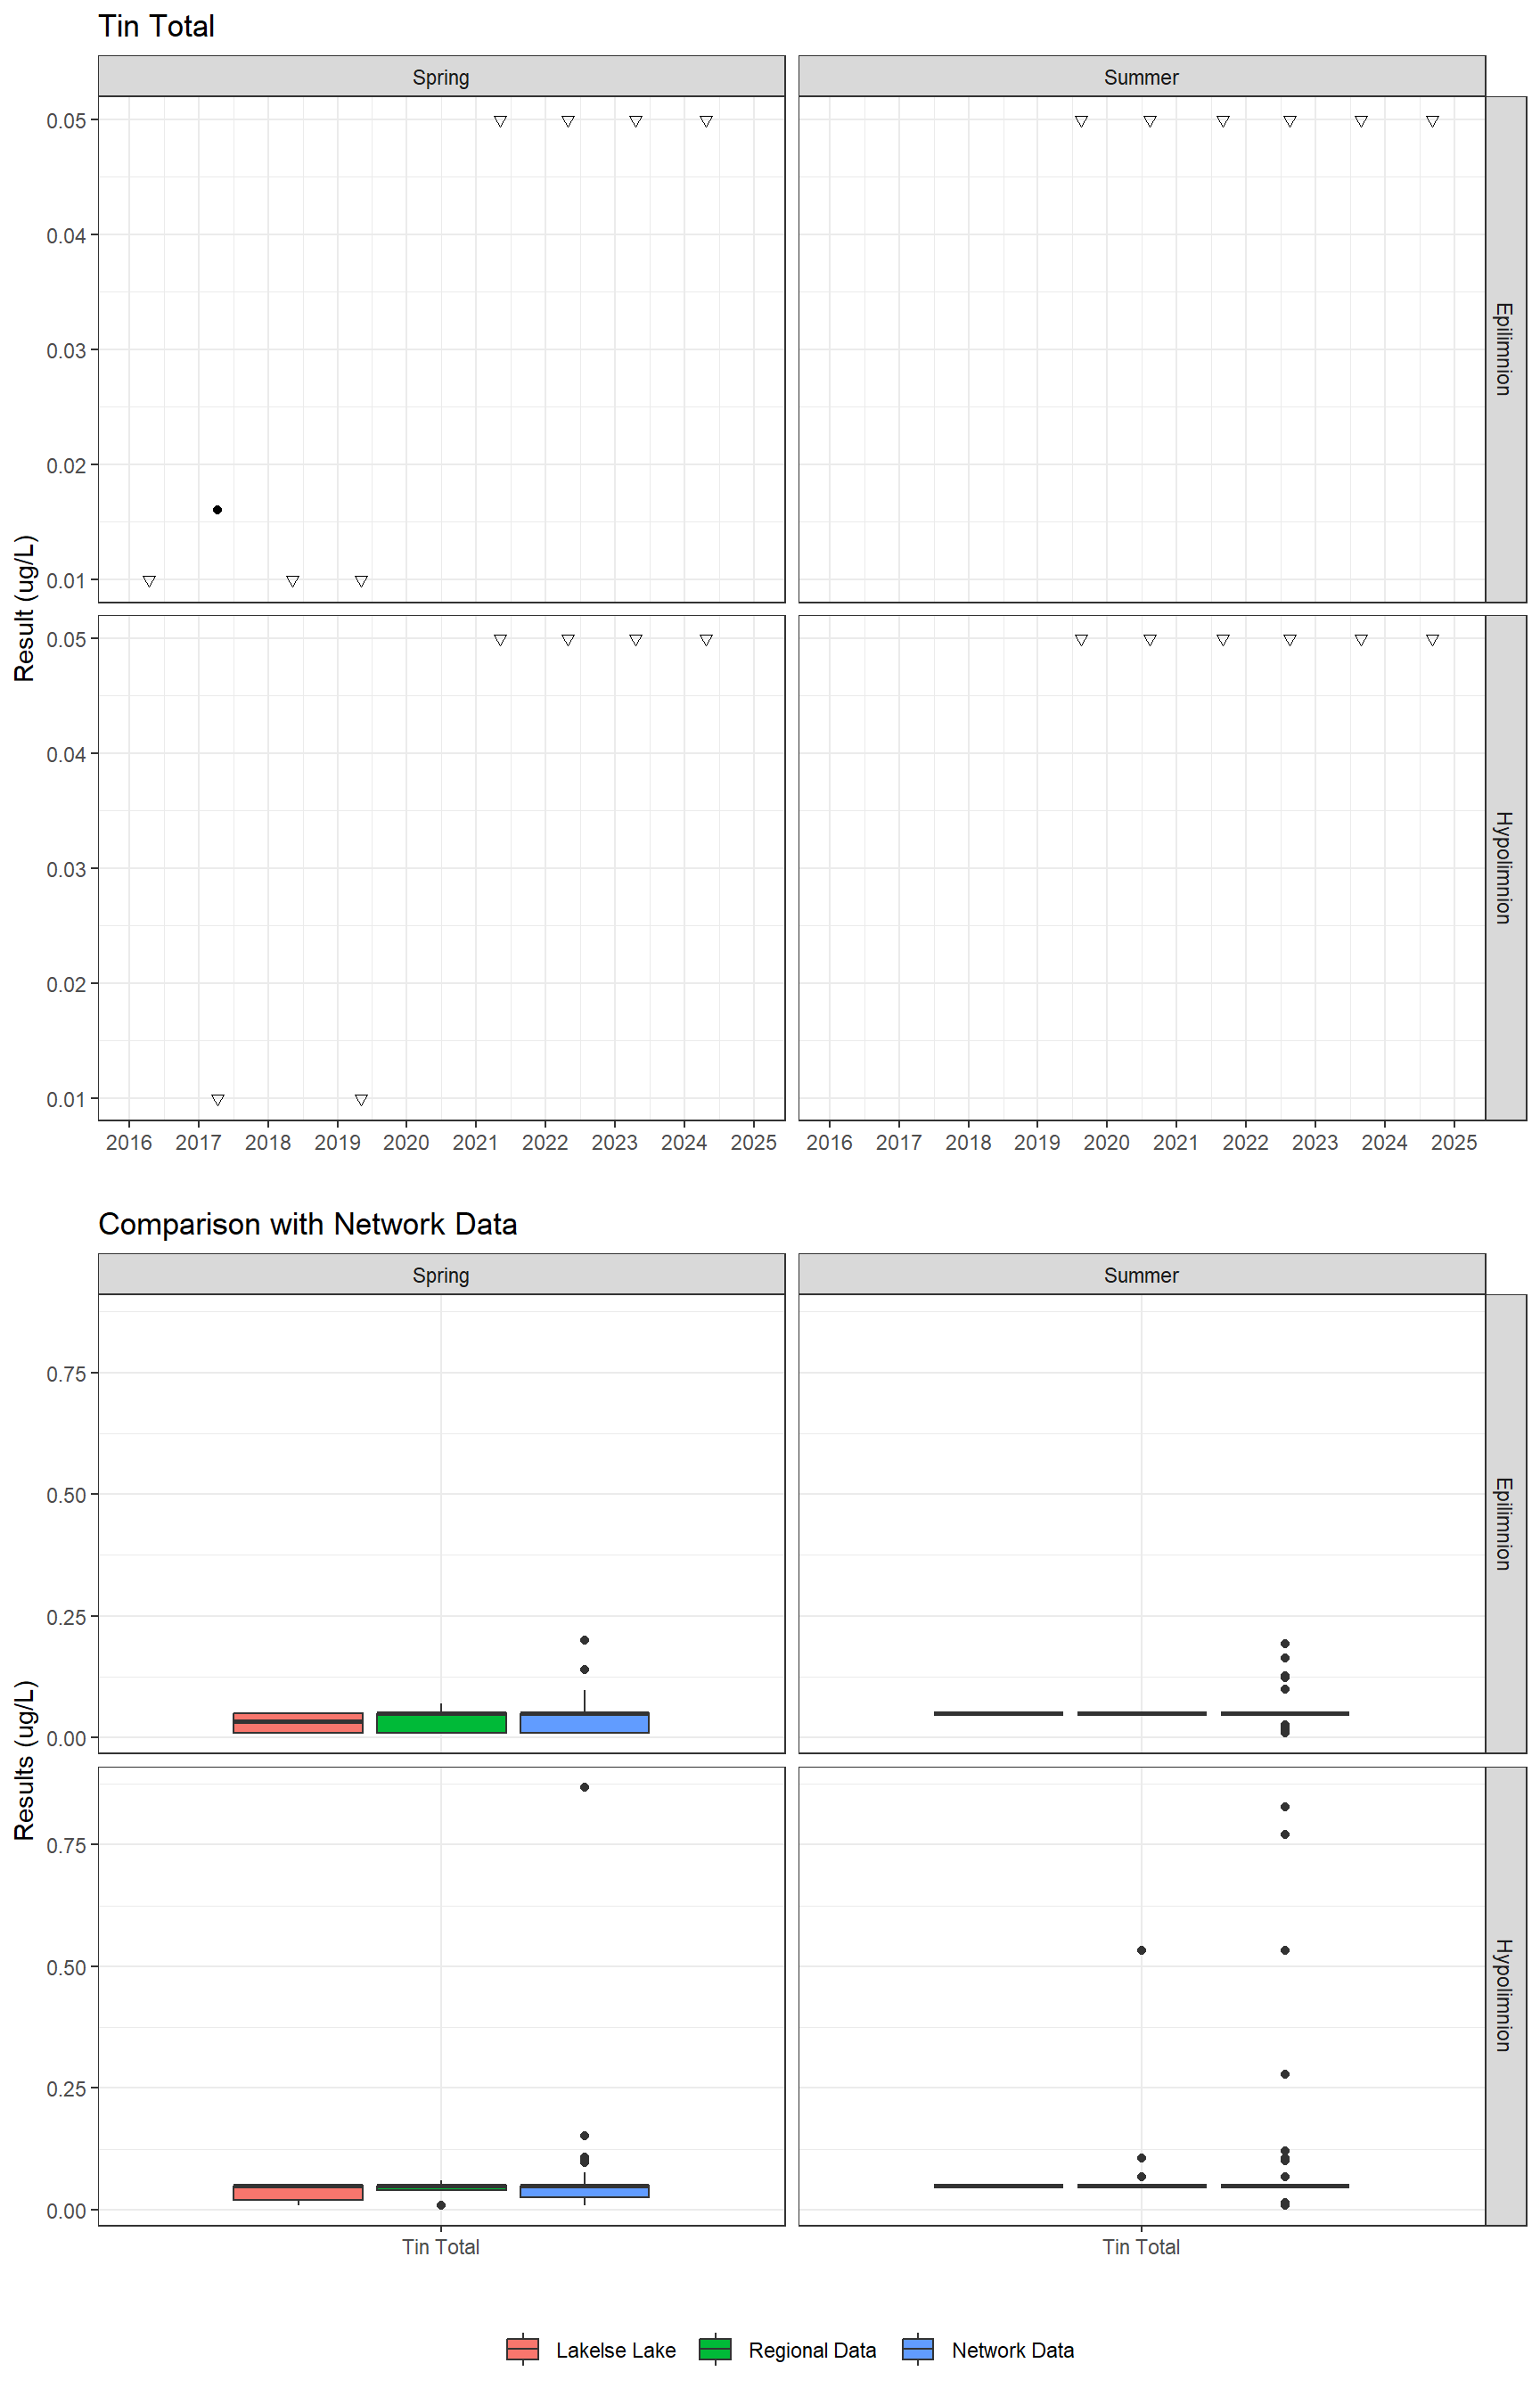Click the Regional Data outlier near 0.50 in Summer Hypolimnion
This screenshot has height=2396, width=1540.
coord(1141,1950)
